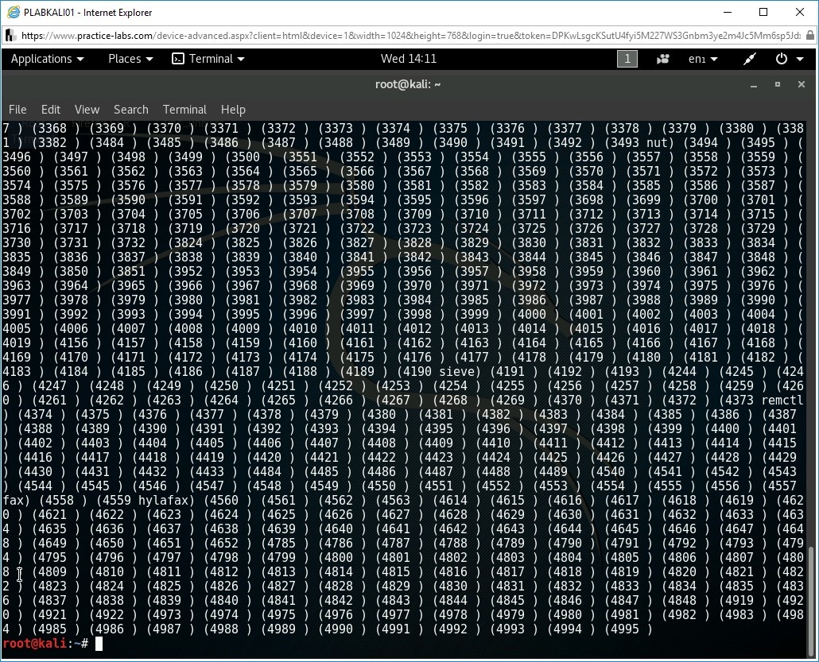Open the Terminal menu in the menu bar

tap(184, 110)
